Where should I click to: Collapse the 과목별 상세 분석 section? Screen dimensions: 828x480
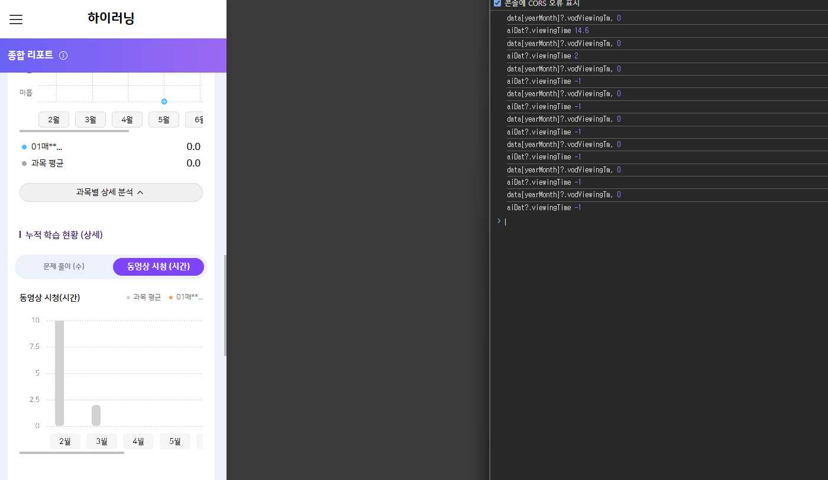[111, 192]
